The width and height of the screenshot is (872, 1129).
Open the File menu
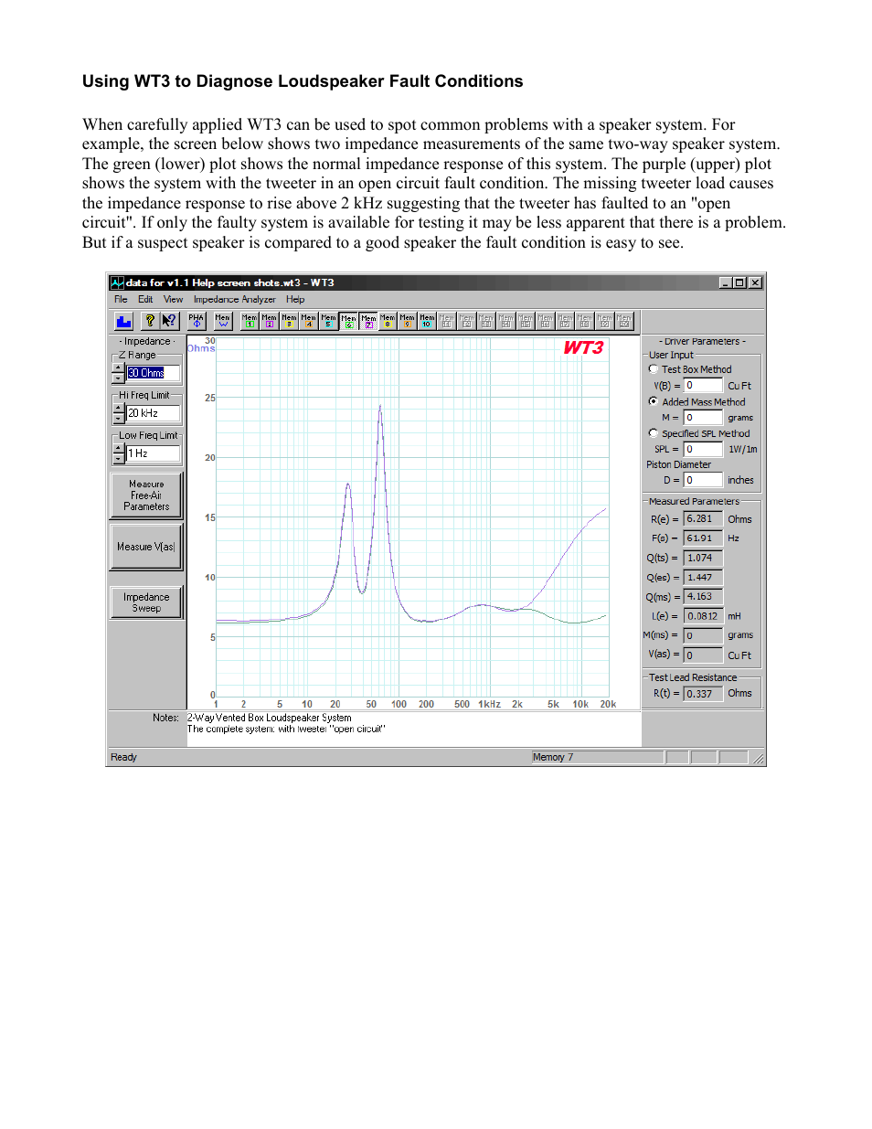coord(121,299)
